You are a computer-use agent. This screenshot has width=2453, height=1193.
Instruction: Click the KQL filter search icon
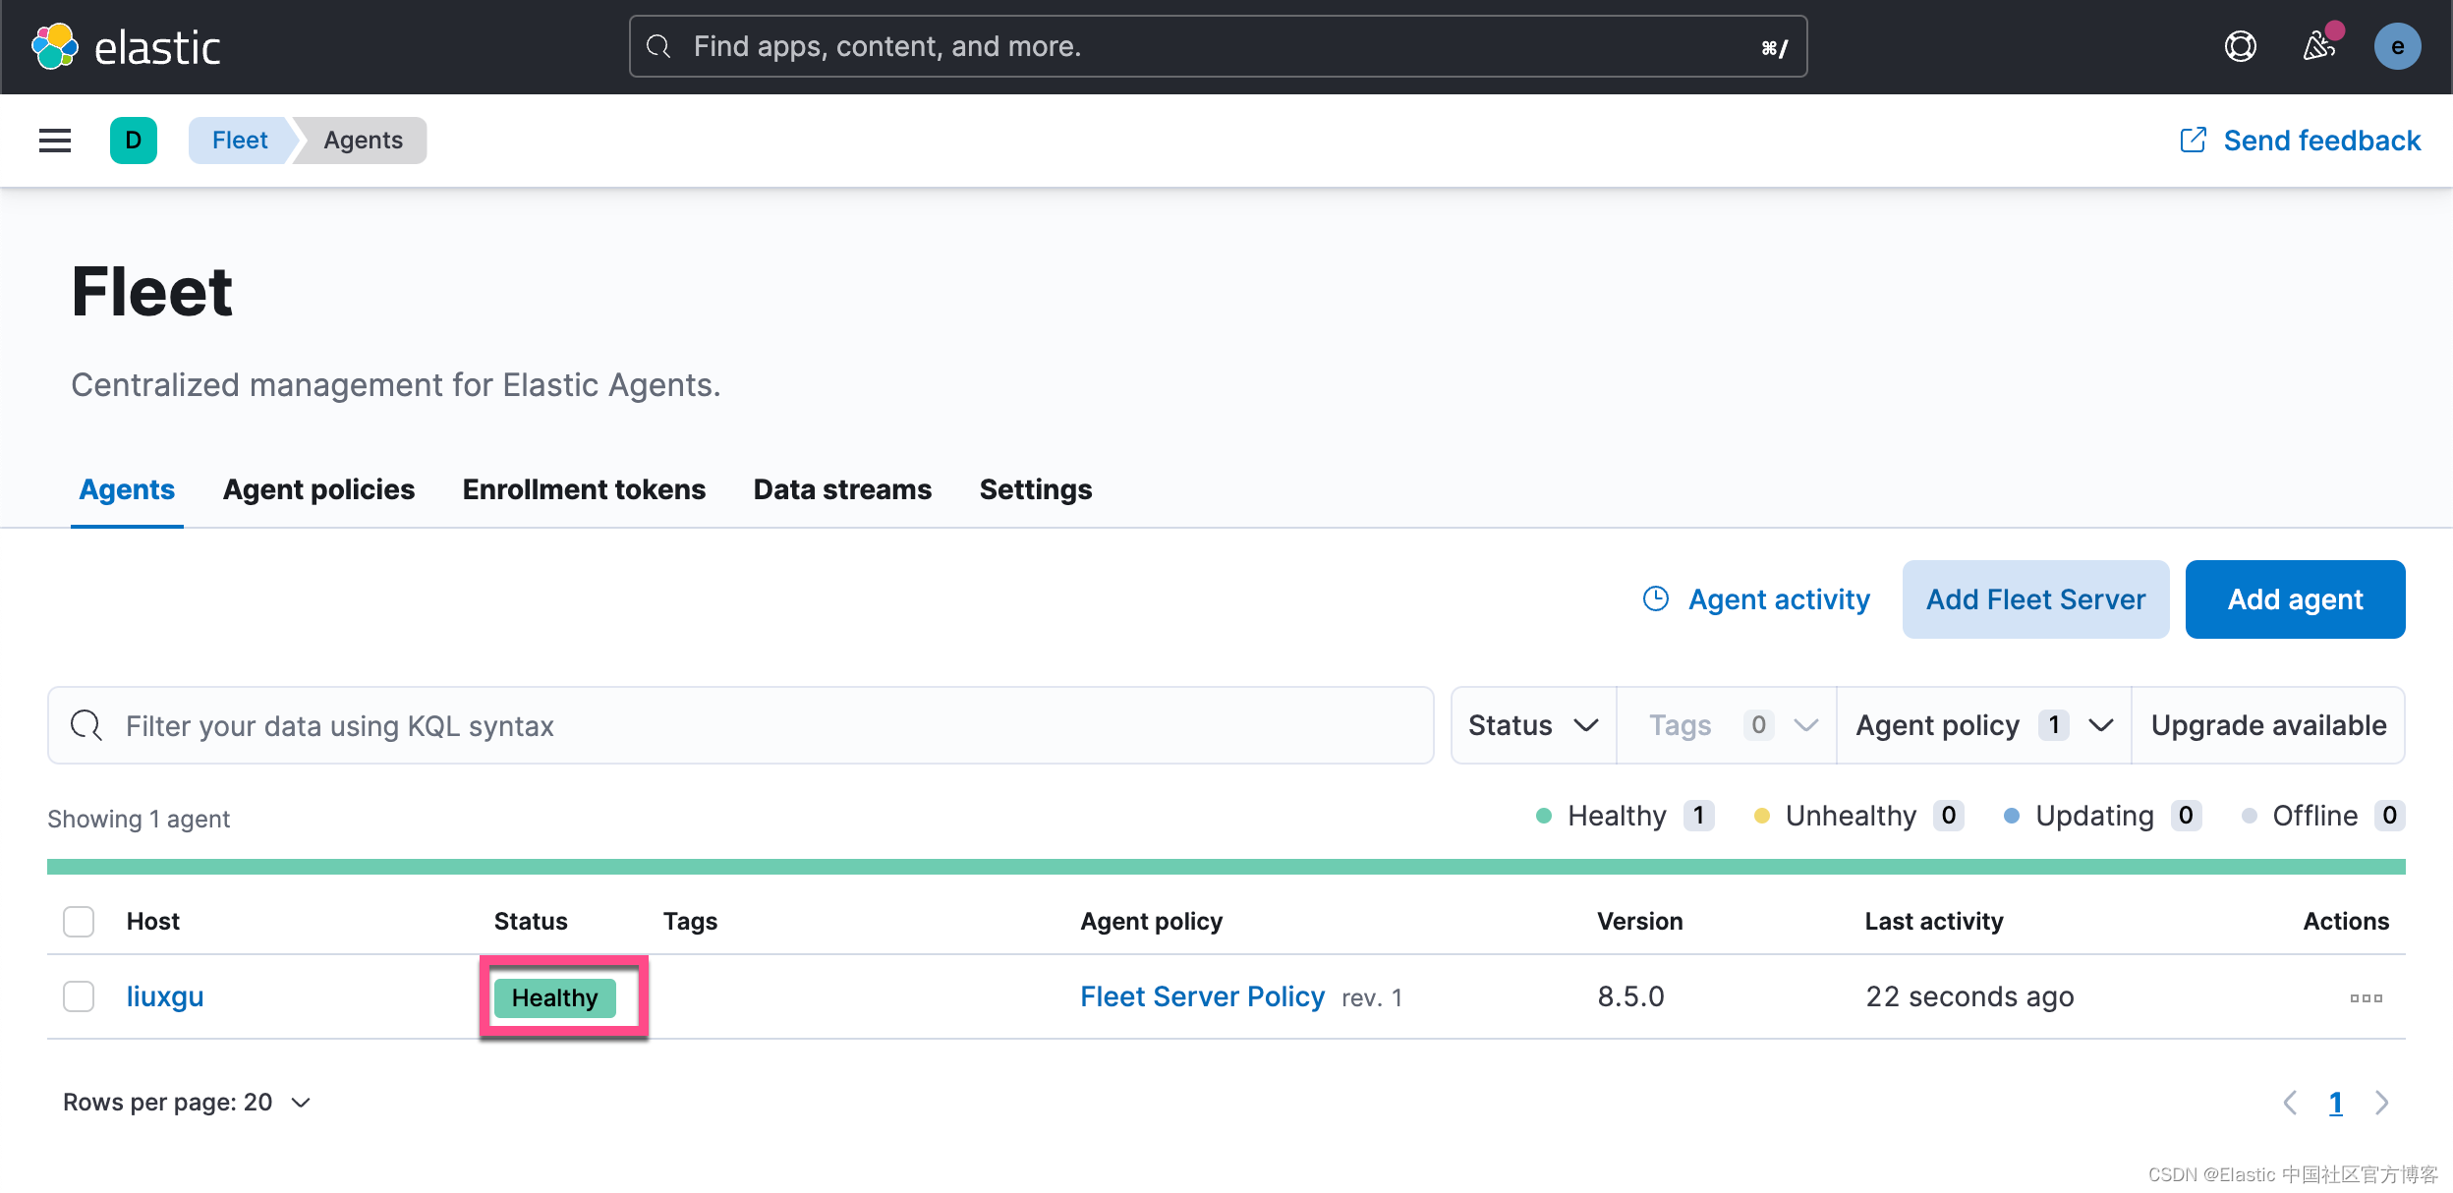[86, 725]
